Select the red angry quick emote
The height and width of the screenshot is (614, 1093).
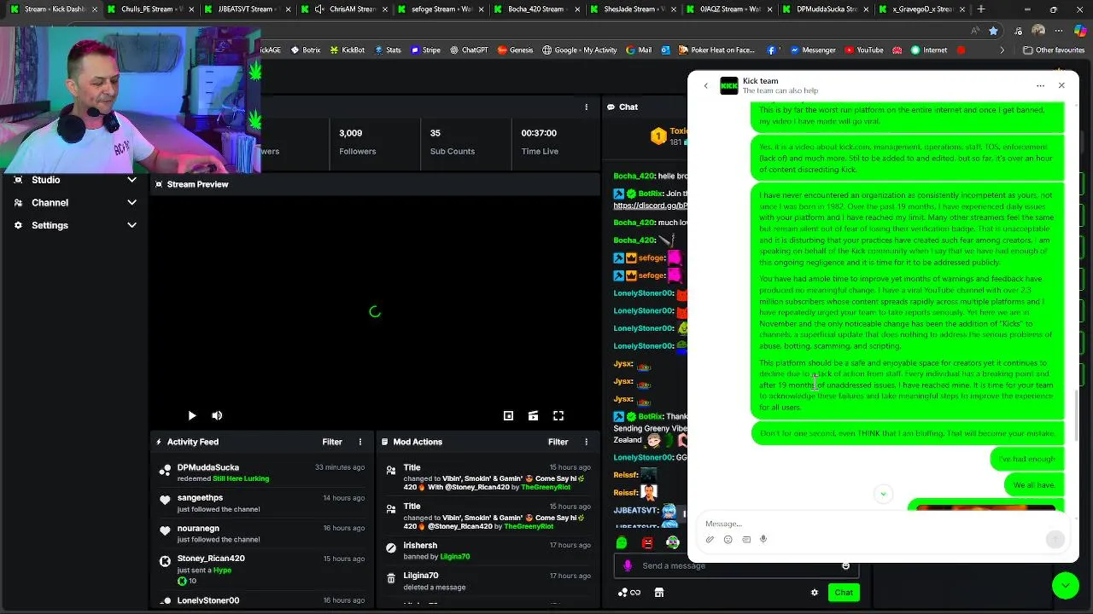pyautogui.click(x=647, y=542)
